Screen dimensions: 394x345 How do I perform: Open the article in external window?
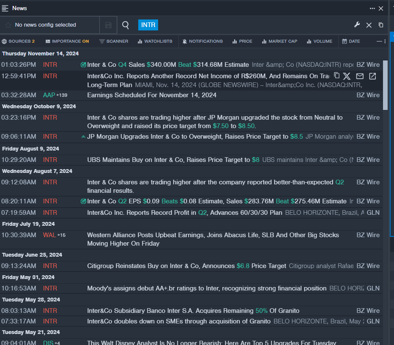click(372, 76)
